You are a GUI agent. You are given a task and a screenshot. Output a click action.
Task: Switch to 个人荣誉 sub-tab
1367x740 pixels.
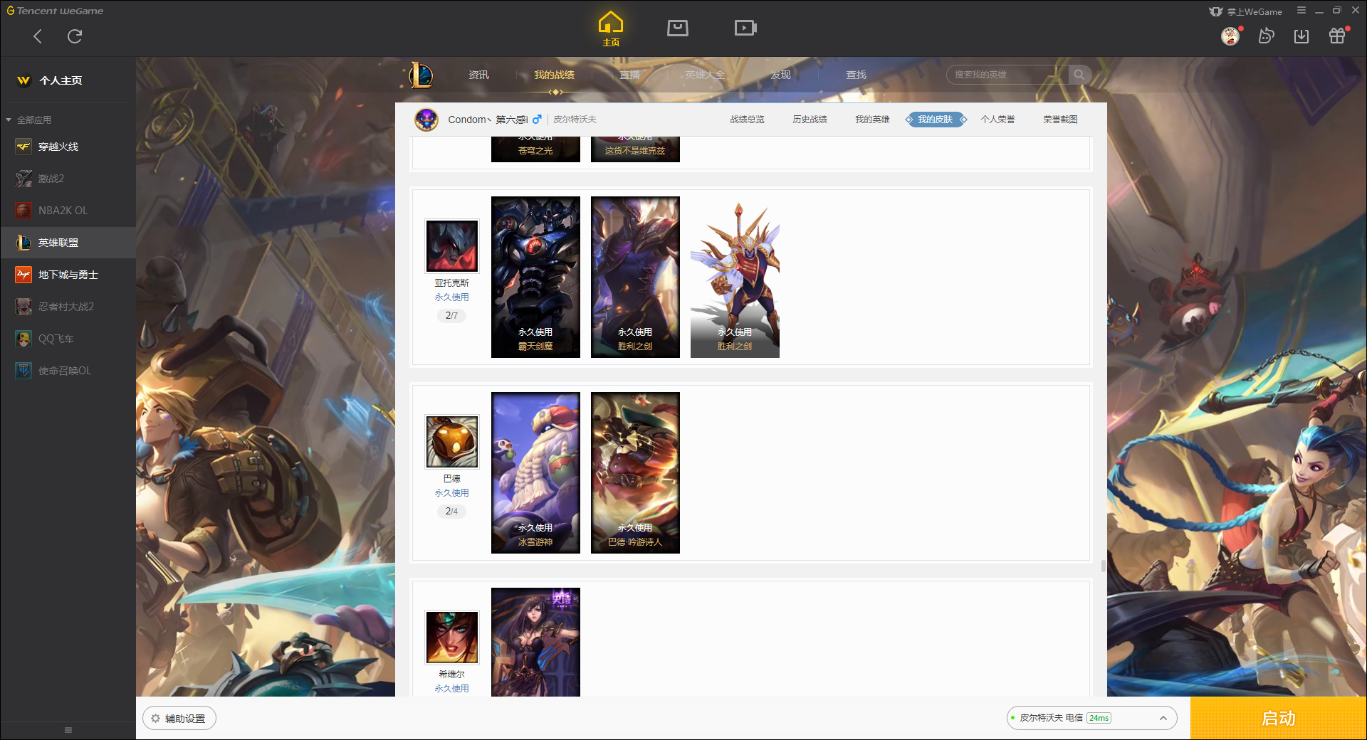997,120
